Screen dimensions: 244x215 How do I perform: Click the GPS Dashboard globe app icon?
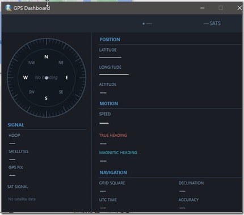tap(9, 8)
